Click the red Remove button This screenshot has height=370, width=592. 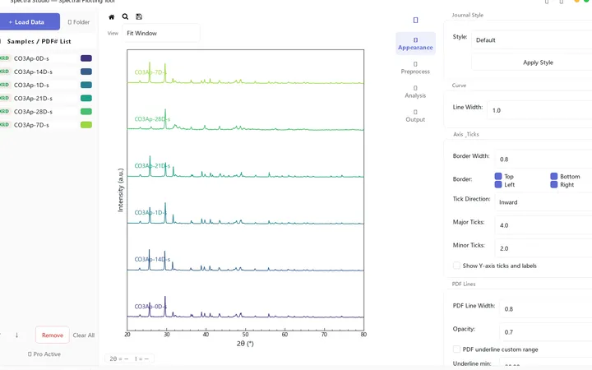pos(53,335)
